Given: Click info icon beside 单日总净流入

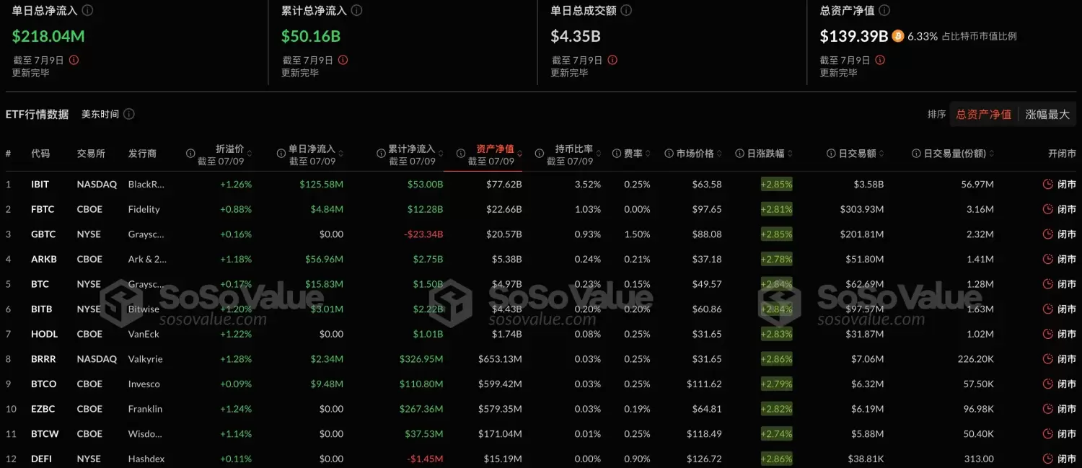Looking at the screenshot, I should tap(87, 11).
